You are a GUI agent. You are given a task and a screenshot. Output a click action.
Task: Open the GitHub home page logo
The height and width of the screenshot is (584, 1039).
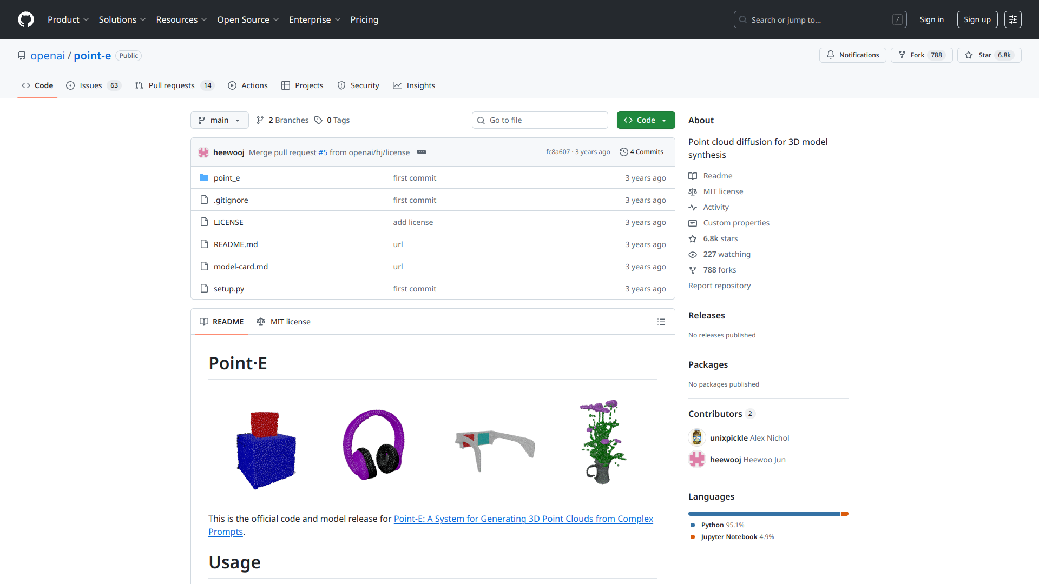point(25,19)
